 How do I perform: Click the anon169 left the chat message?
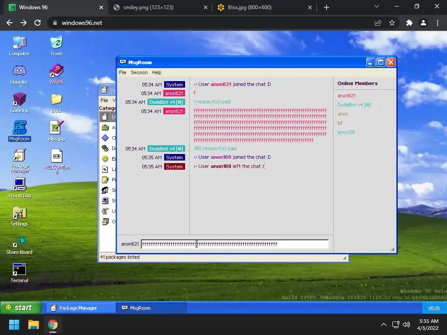click(x=229, y=166)
